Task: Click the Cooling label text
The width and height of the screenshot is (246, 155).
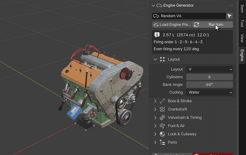Action: (176, 92)
